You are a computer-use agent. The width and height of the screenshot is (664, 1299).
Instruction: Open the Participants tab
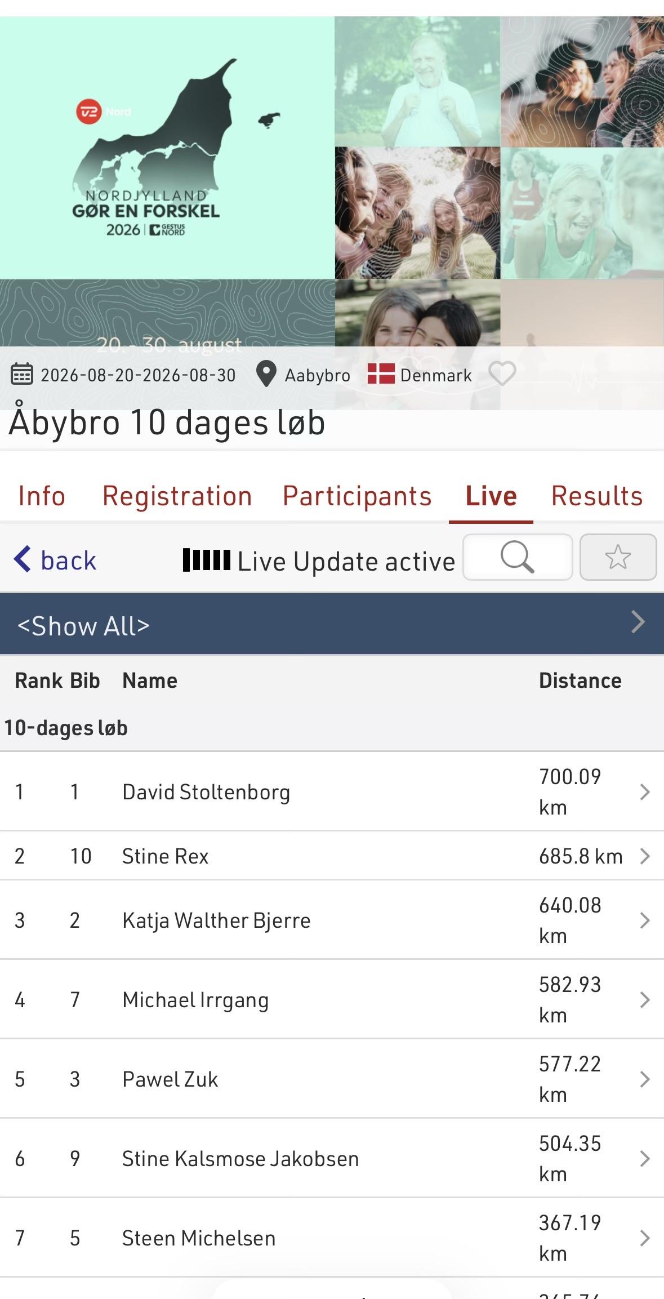[x=357, y=496]
